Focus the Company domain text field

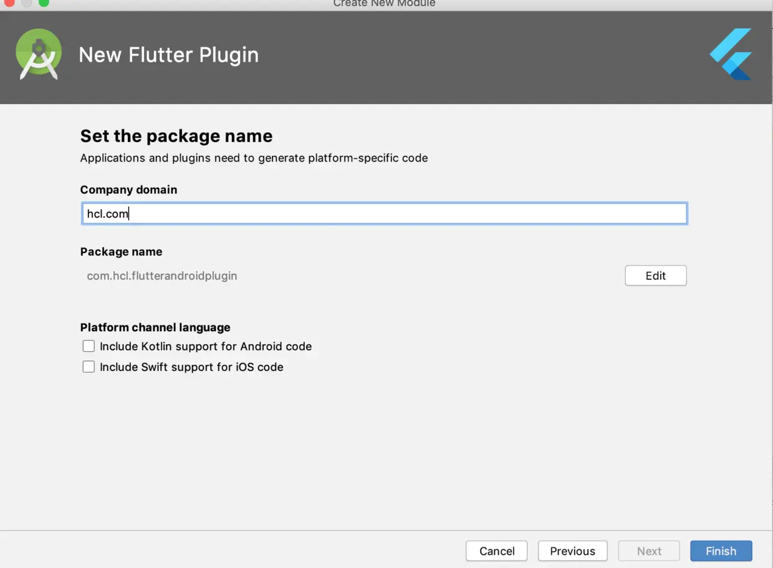[385, 214]
